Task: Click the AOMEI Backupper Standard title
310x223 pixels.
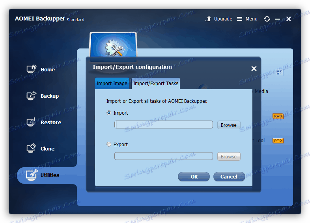Action: point(50,19)
